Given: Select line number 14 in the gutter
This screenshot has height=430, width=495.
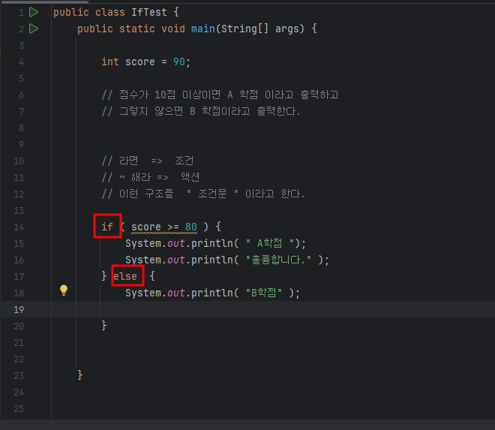Looking at the screenshot, I should click(x=19, y=227).
